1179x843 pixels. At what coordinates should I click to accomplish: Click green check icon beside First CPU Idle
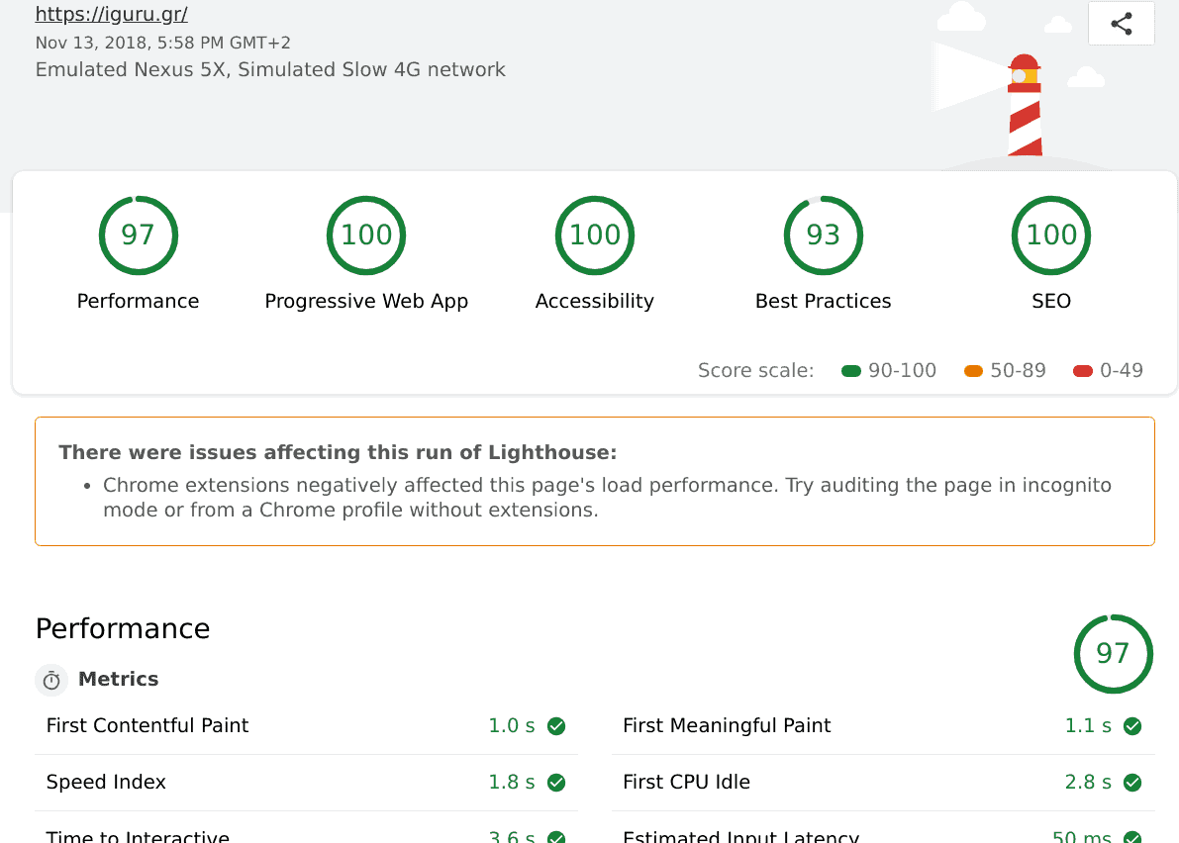point(1132,783)
